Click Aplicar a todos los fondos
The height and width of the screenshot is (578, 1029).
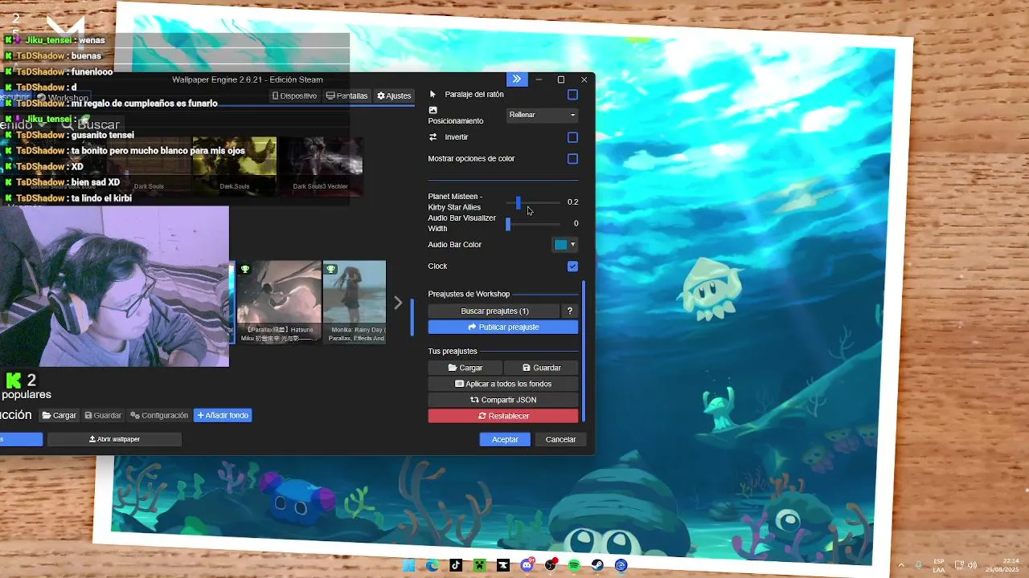click(503, 384)
